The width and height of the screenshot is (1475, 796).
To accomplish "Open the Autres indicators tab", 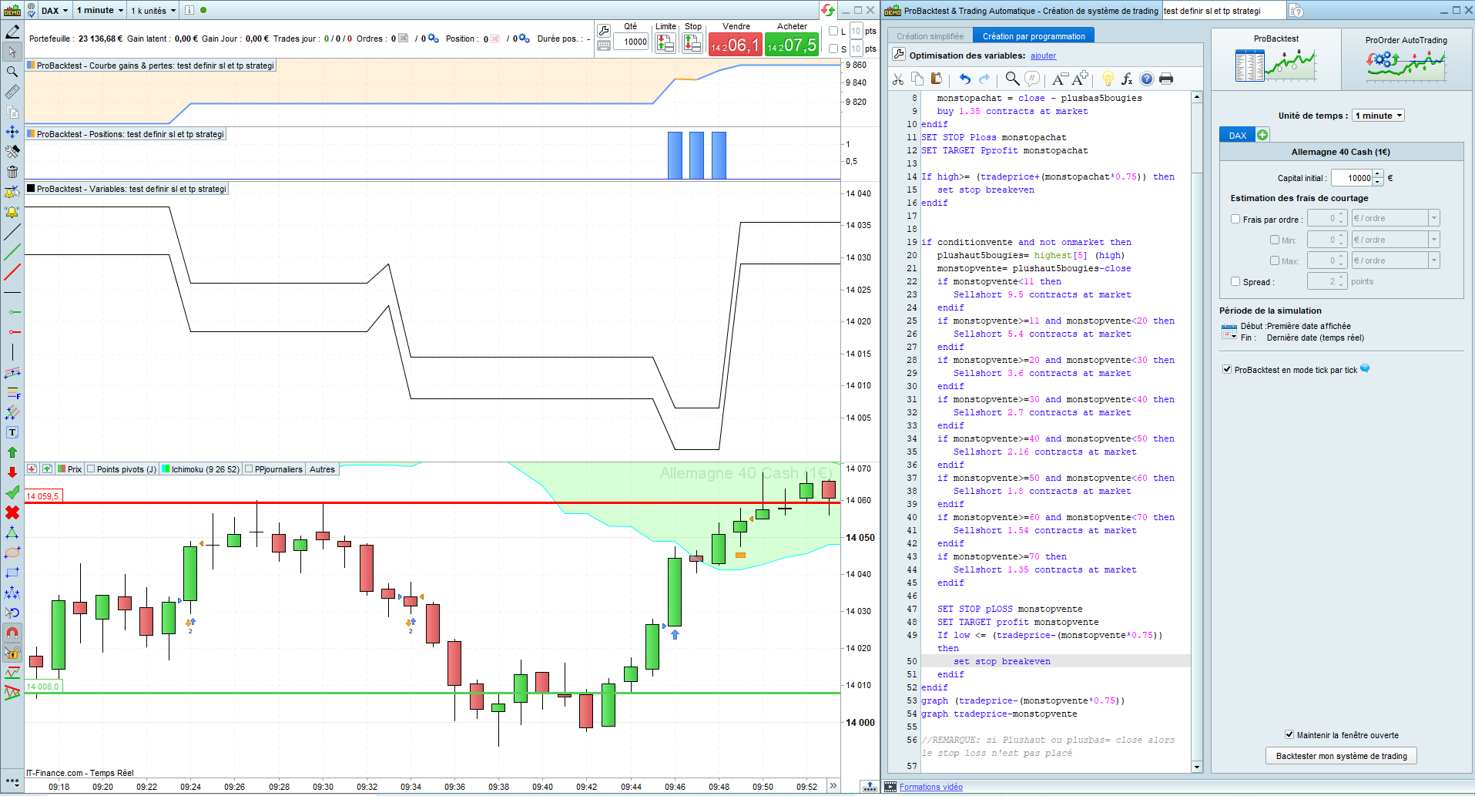I will (322, 469).
